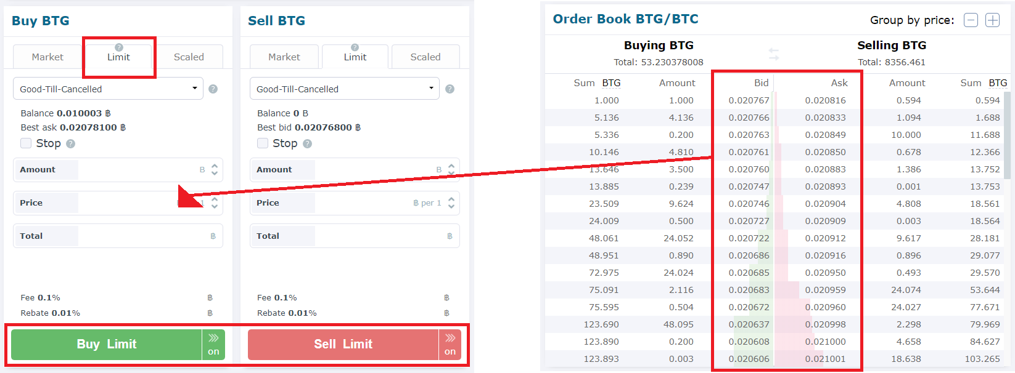Click the plus Group by price icon
This screenshot has width=1015, height=373.
(992, 20)
